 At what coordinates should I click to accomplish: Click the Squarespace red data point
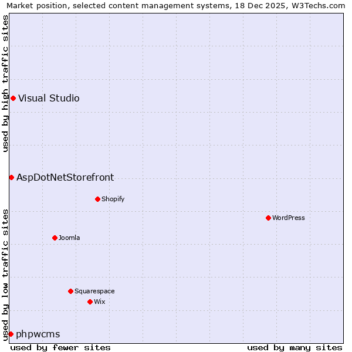(70, 291)
